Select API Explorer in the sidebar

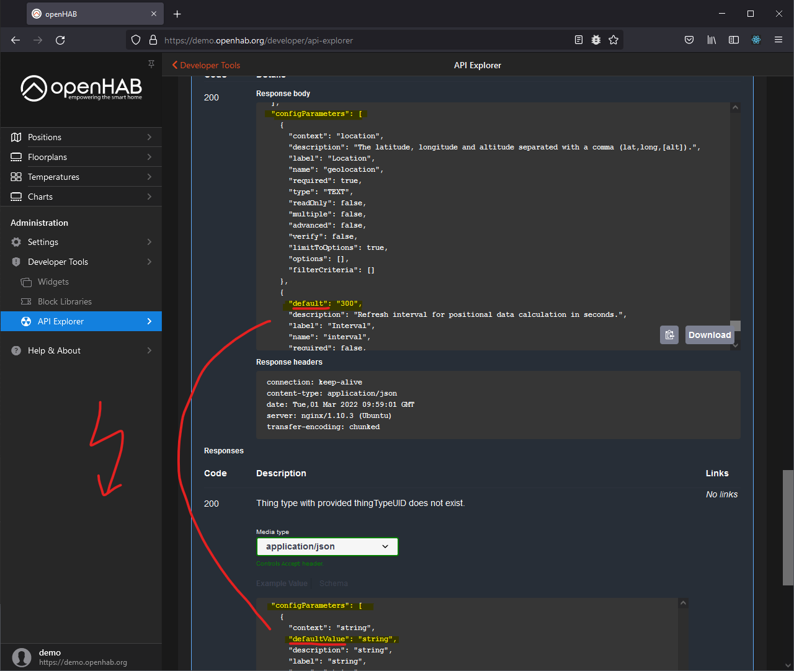(81, 321)
